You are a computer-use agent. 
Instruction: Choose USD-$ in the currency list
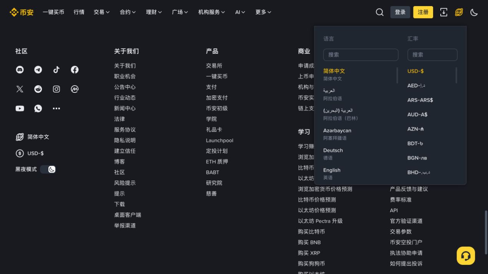pos(416,71)
